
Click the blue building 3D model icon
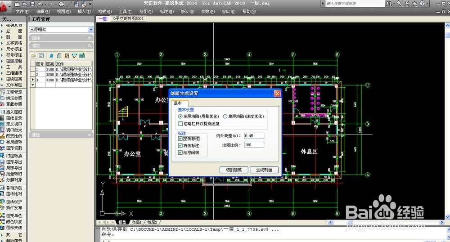point(51,56)
